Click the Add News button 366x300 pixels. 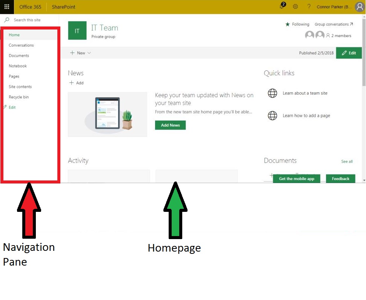(x=170, y=125)
